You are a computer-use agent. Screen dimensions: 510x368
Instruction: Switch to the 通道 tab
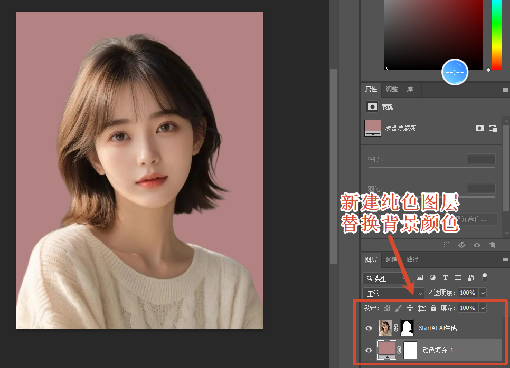pos(391,260)
